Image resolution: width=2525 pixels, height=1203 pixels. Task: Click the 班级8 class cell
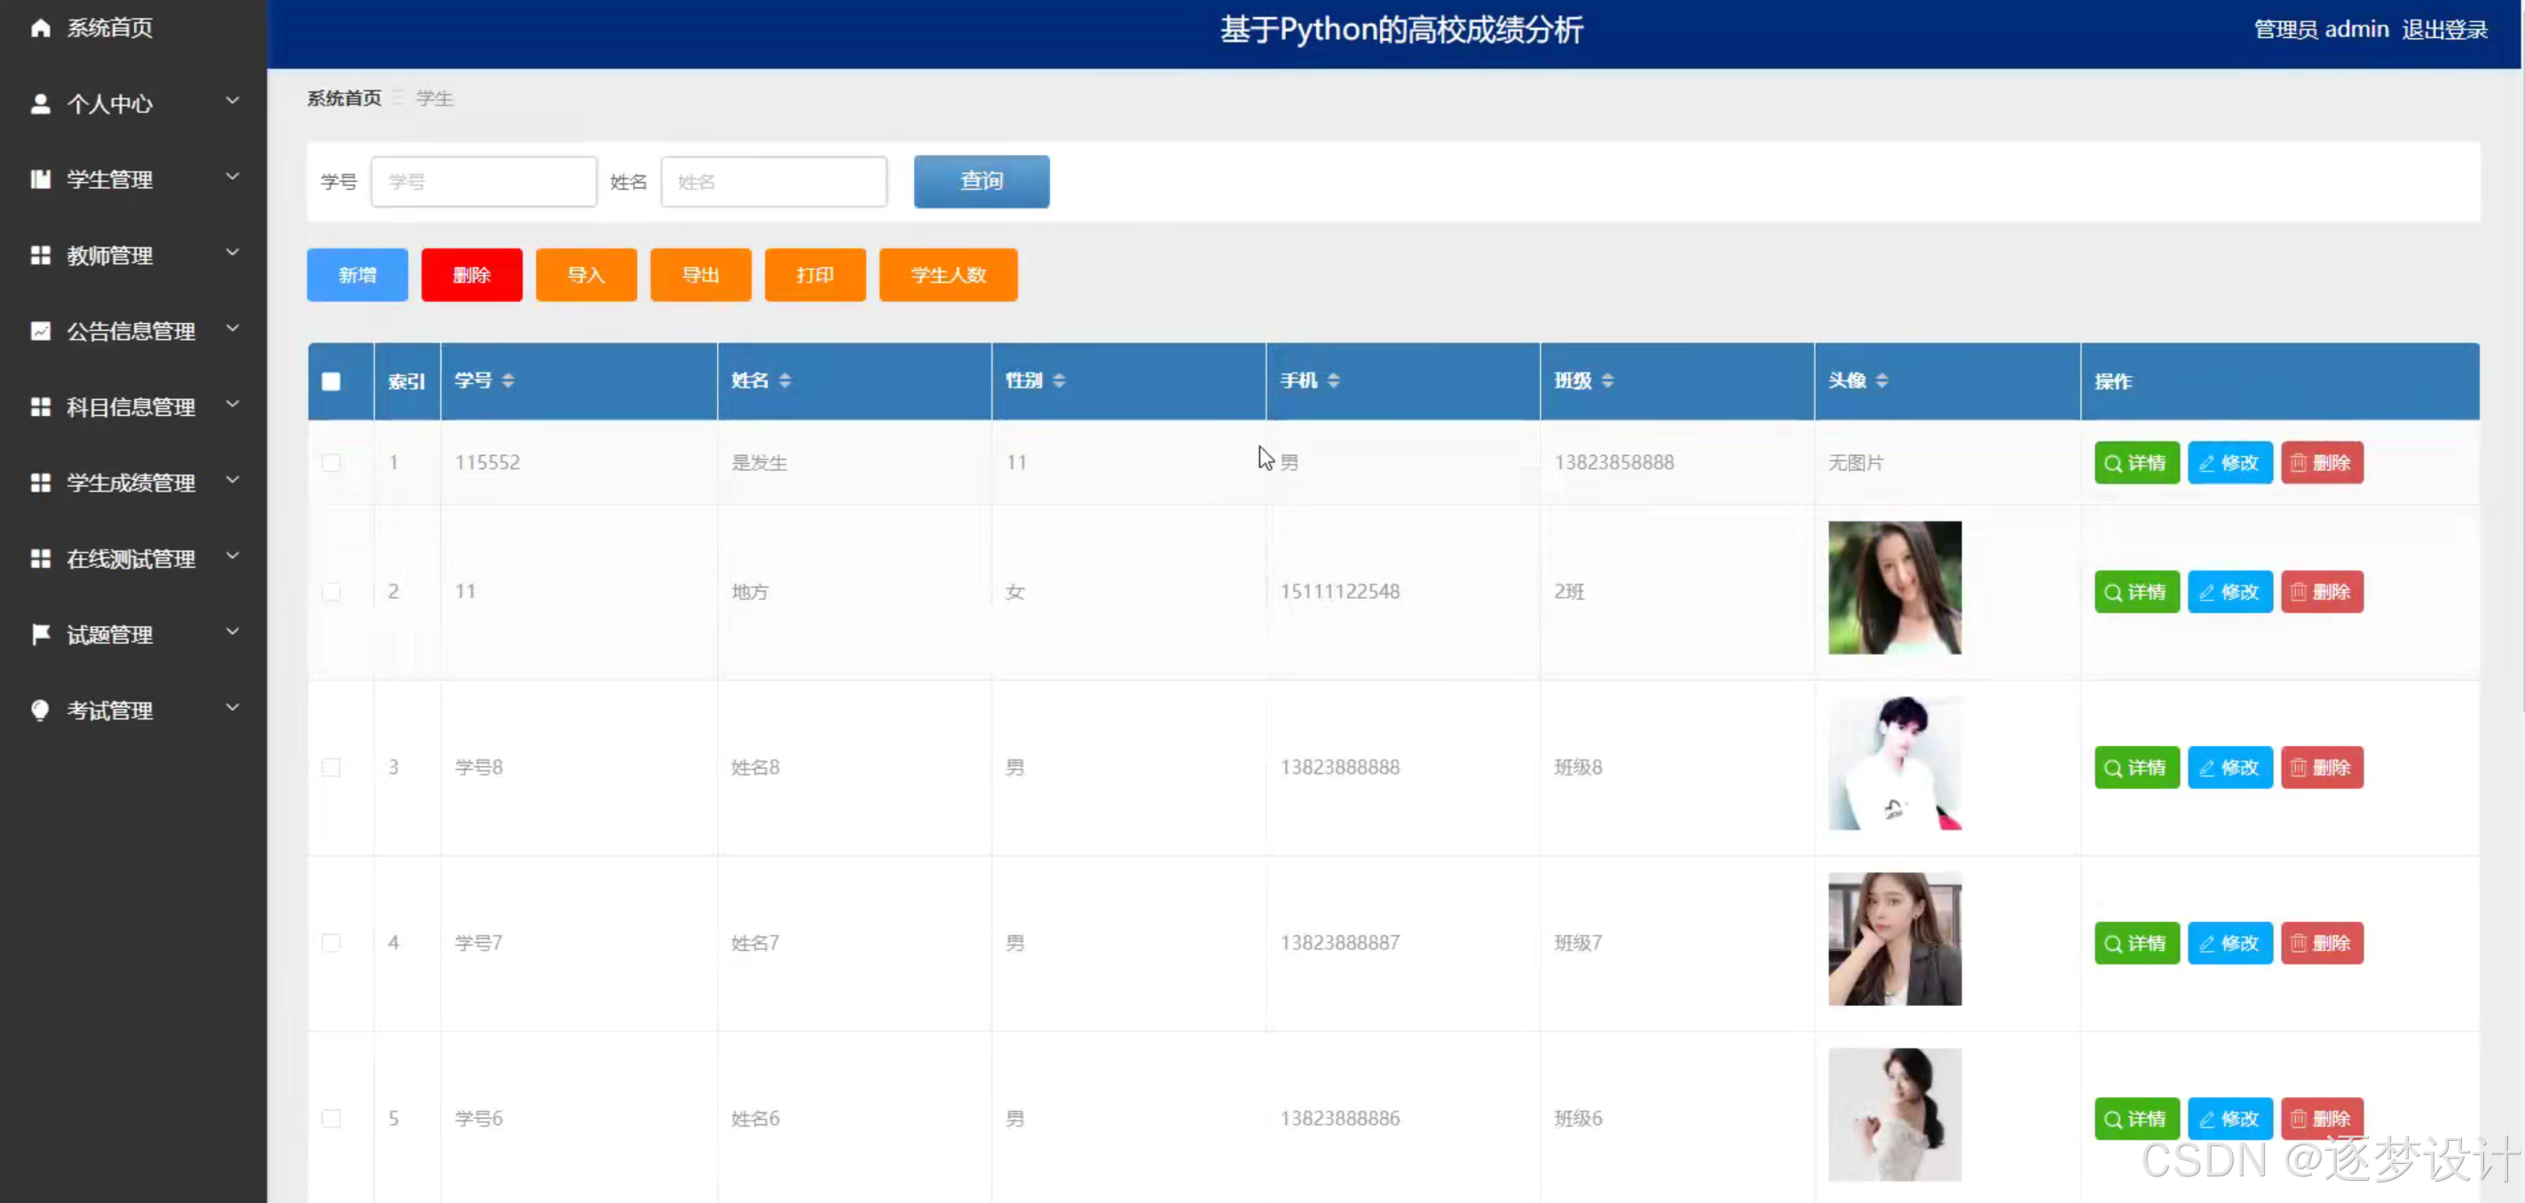1578,767
